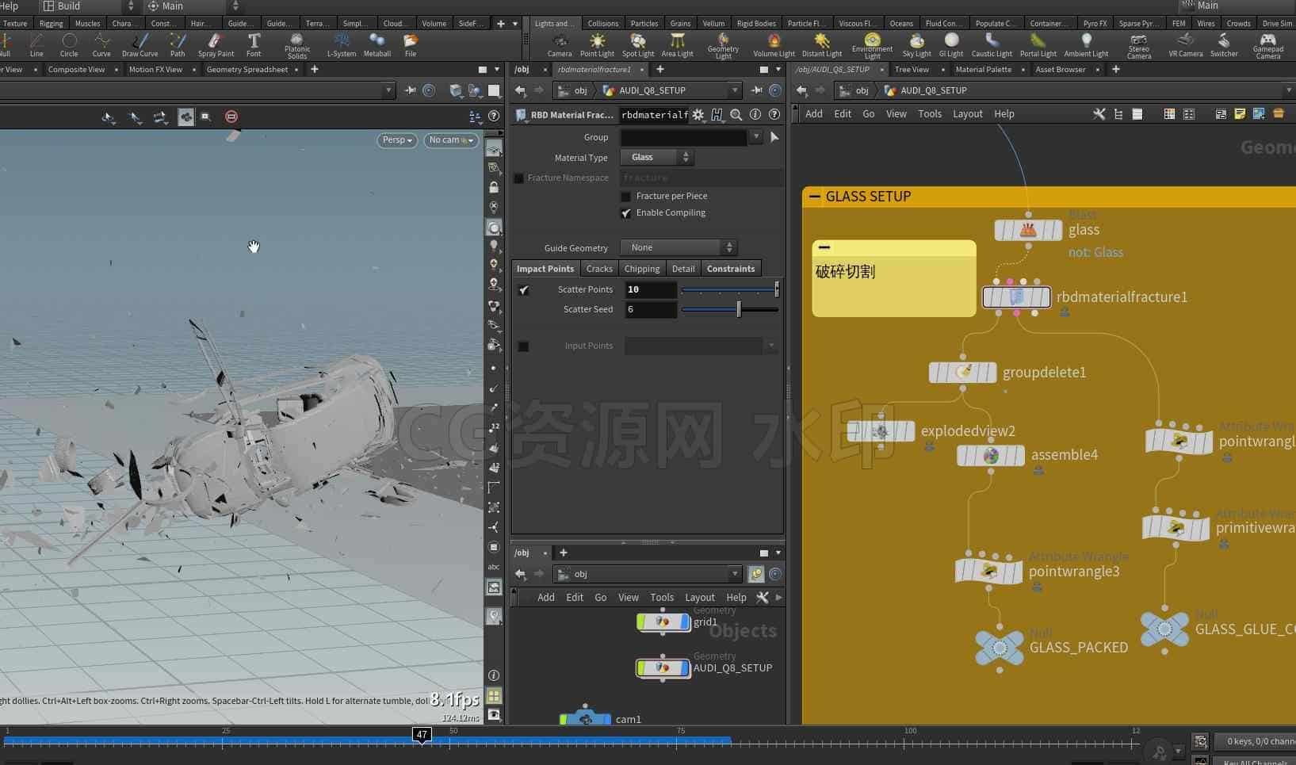The width and height of the screenshot is (1296, 765).
Task: Add a Camera from the shelf
Action: point(560,45)
